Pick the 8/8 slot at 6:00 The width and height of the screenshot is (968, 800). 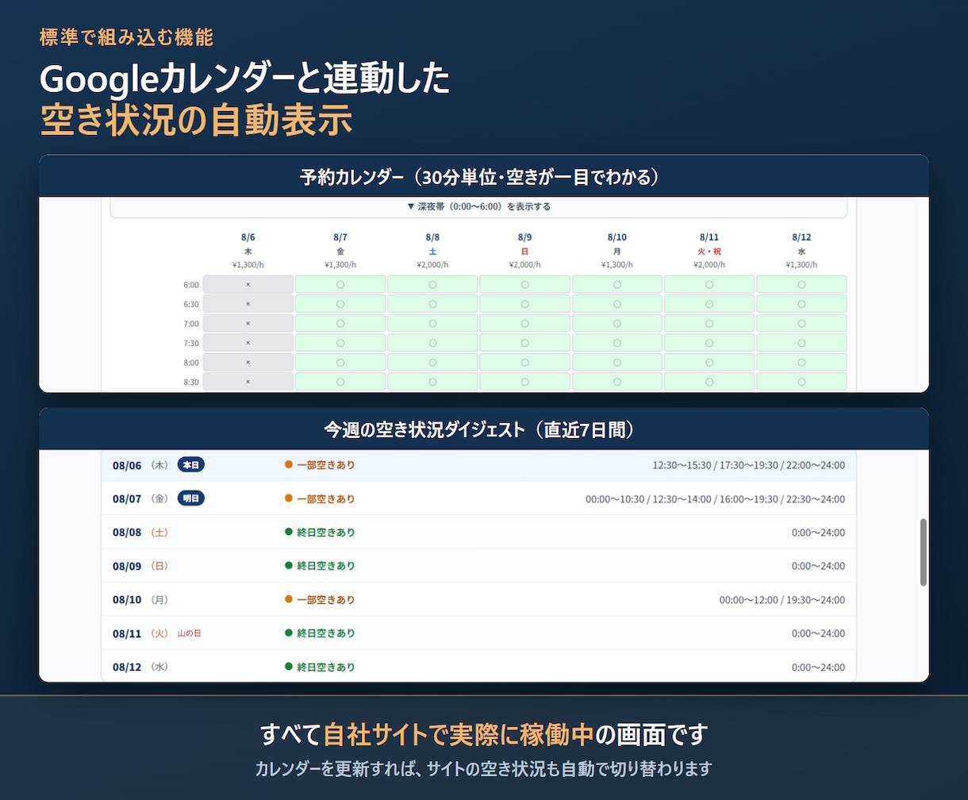(432, 284)
